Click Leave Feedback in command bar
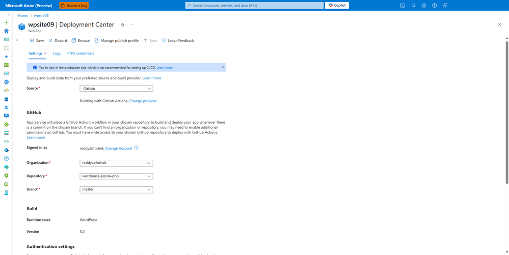Image resolution: width=509 pixels, height=255 pixels. coord(178,41)
